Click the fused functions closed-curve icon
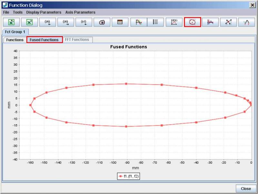The width and height of the screenshot is (258, 194). tap(193, 22)
